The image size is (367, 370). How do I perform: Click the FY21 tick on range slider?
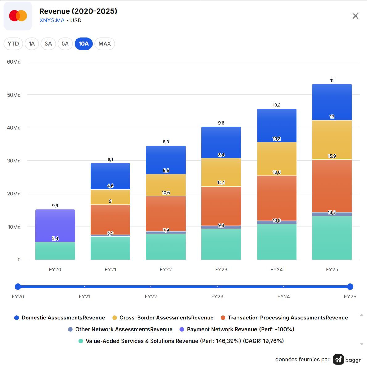pyautogui.click(x=84, y=286)
